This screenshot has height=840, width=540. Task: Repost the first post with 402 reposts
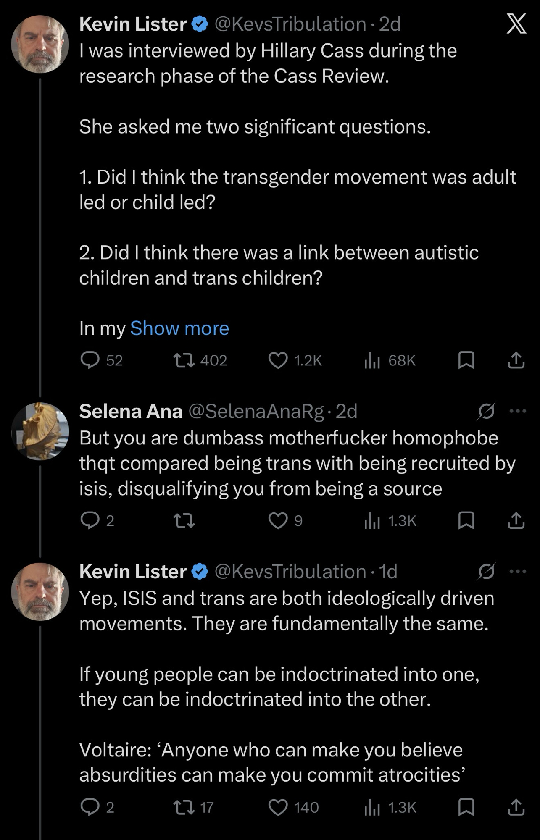click(184, 360)
